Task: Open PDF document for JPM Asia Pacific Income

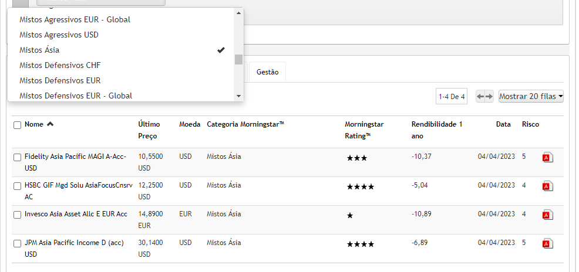Action: click(x=548, y=244)
